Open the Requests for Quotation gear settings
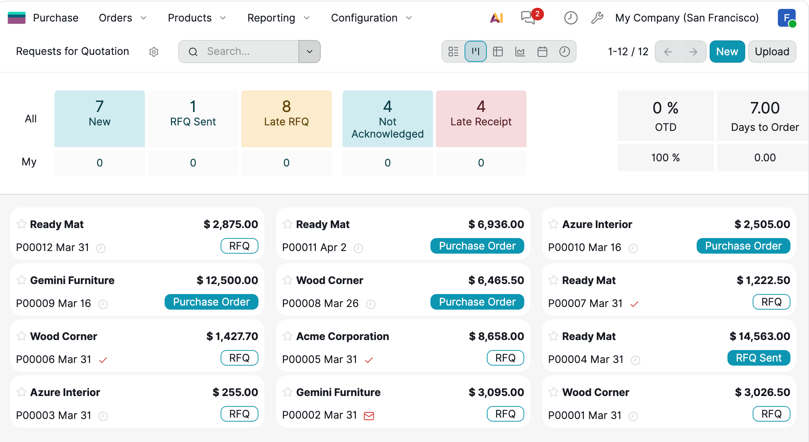809x442 pixels. tap(154, 52)
